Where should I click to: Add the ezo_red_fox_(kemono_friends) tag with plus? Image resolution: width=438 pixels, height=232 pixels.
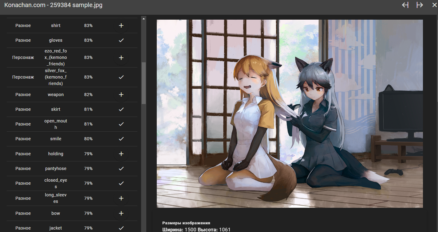click(x=121, y=58)
